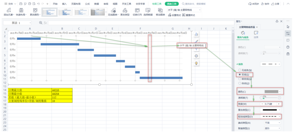Select the dark fourth chart style thumbnail

click(98, 12)
